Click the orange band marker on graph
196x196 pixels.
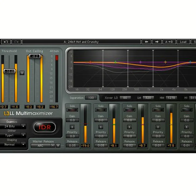(166, 62)
